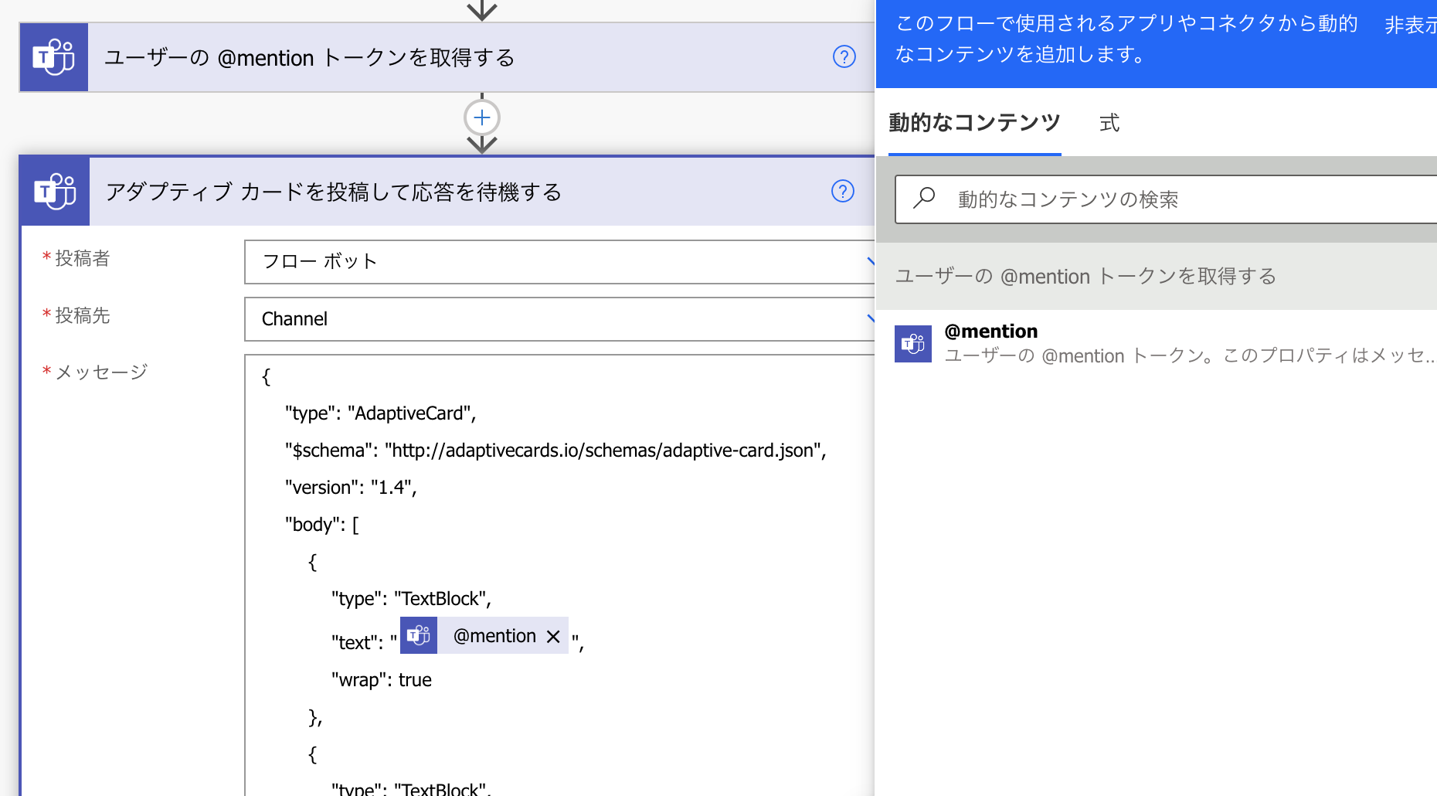
Task: Expand the ユーザーの @mention トークンを取得する step header
Action: [x=447, y=57]
